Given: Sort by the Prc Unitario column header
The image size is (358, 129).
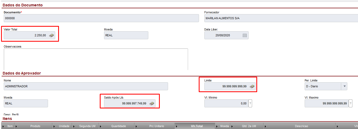Looking at the screenshot, I should [x=157, y=126].
